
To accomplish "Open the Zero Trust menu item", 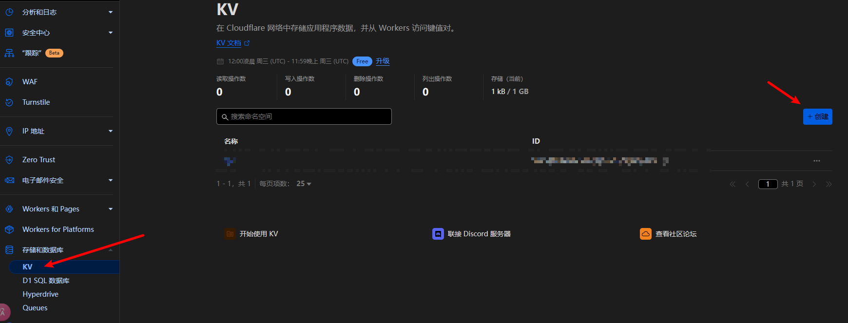I will point(39,160).
